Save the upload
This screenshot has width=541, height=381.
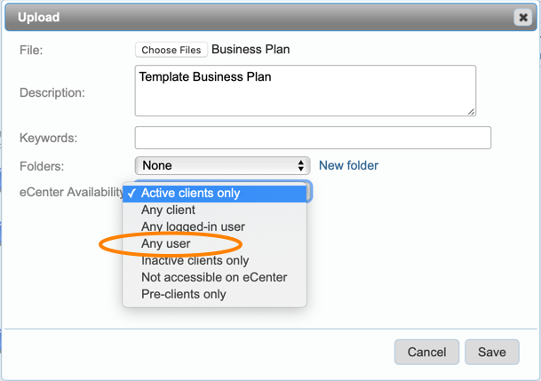pos(491,352)
